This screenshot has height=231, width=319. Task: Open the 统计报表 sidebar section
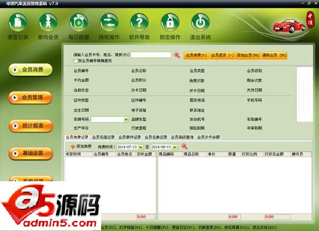pos(31,126)
